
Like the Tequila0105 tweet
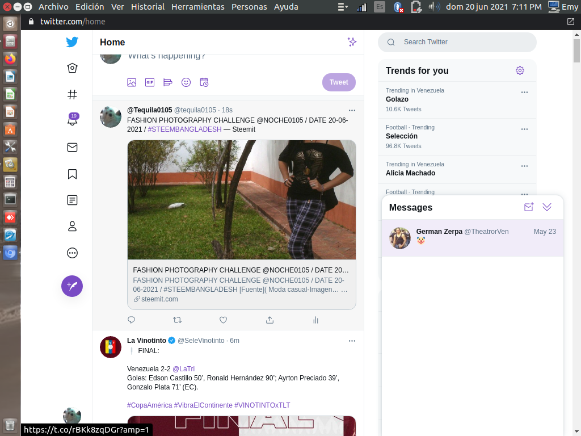[x=223, y=320]
